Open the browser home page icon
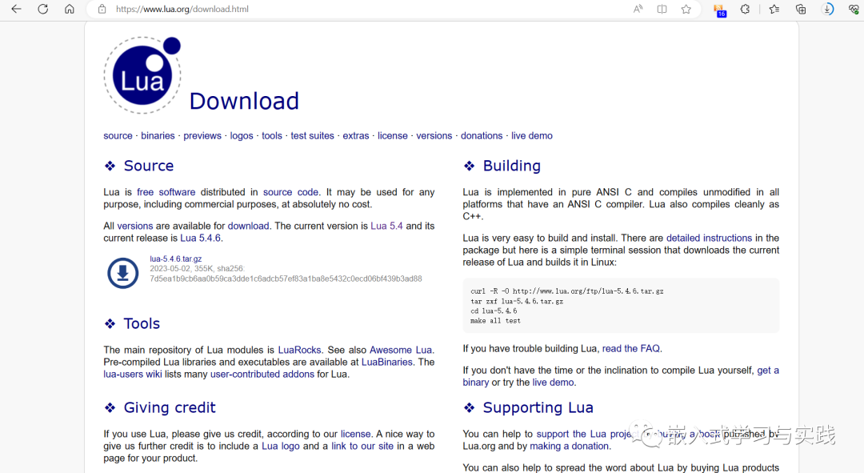 70,9
